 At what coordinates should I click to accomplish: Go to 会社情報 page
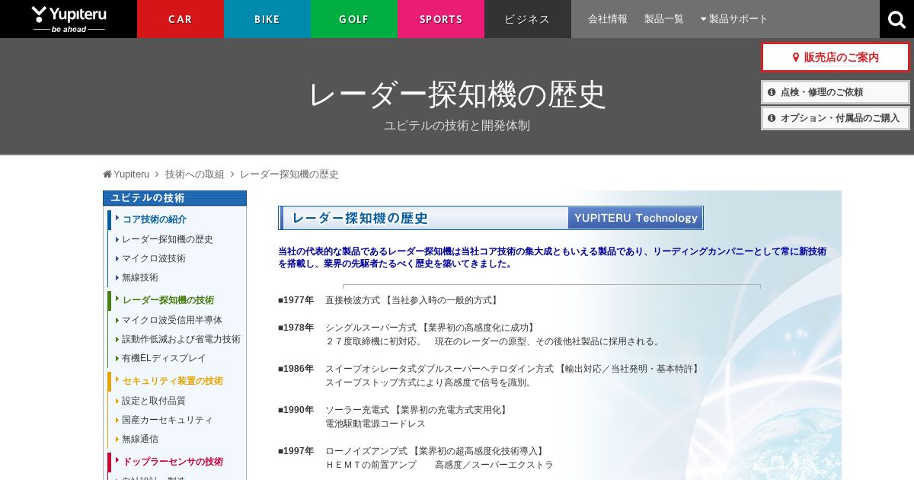pos(608,19)
